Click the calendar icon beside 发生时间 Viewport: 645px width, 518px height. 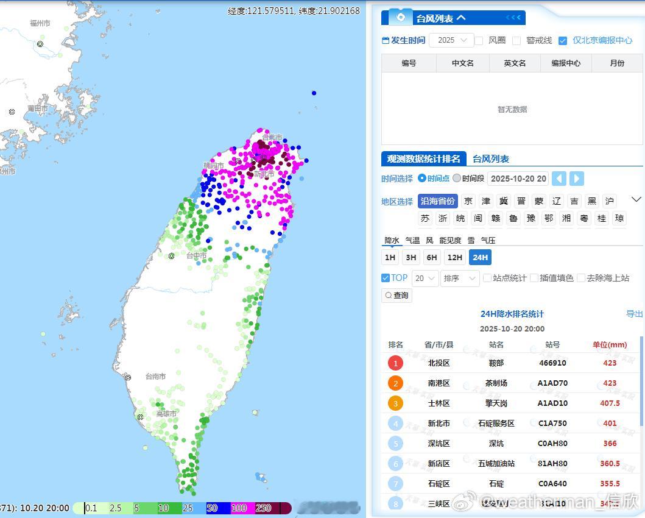385,41
